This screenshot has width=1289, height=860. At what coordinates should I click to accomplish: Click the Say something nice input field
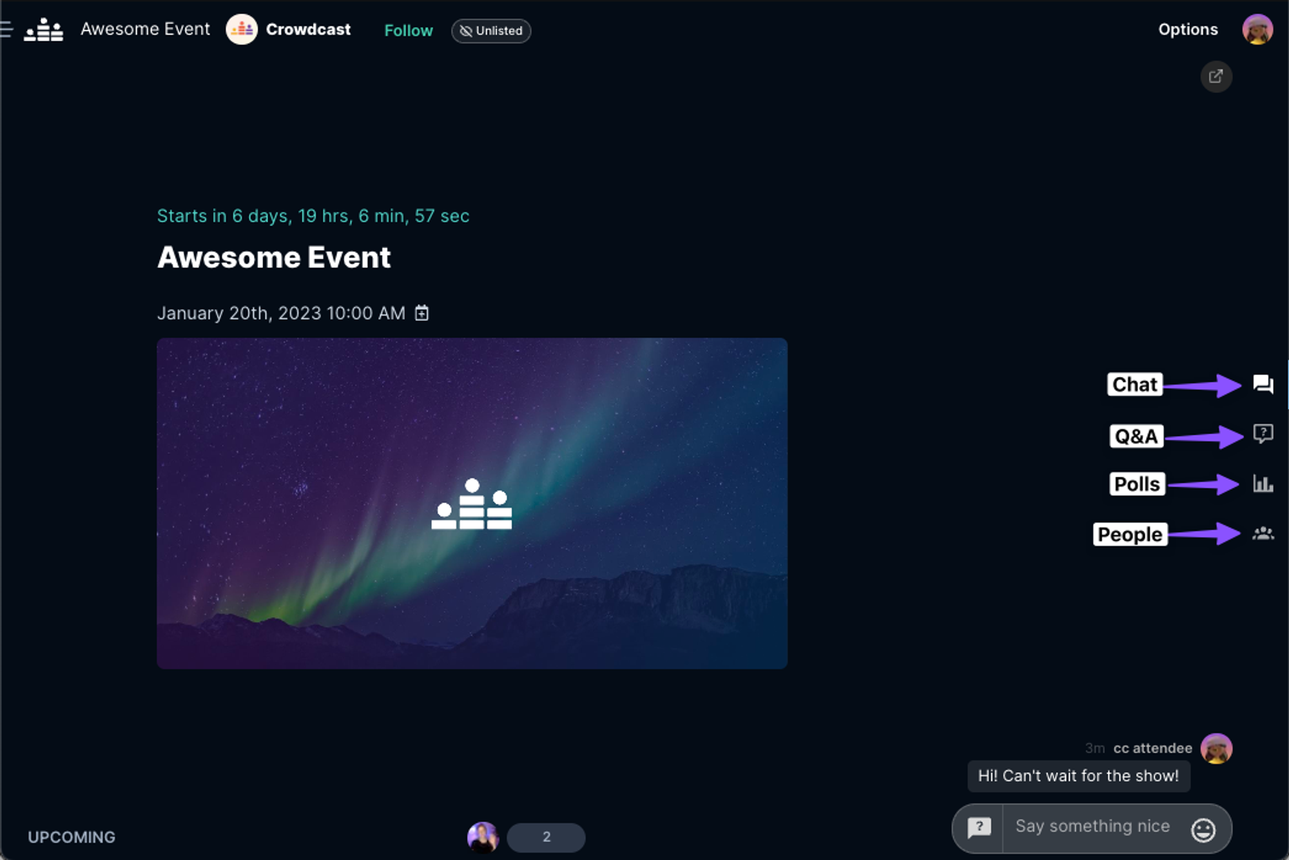pos(1095,825)
